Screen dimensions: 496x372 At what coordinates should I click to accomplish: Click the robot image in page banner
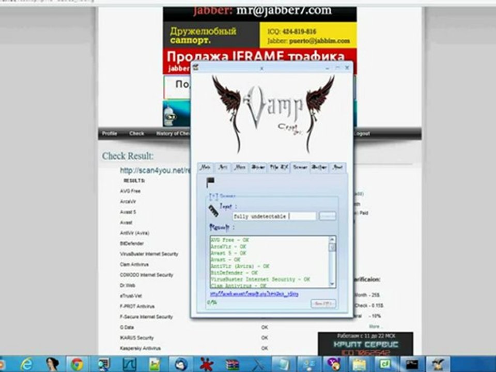coord(169,116)
